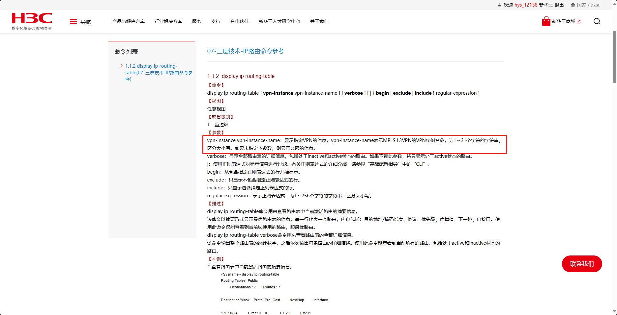This screenshot has height=315, width=617.
Task: Click the 【描述】 section label
Action: click(x=217, y=204)
